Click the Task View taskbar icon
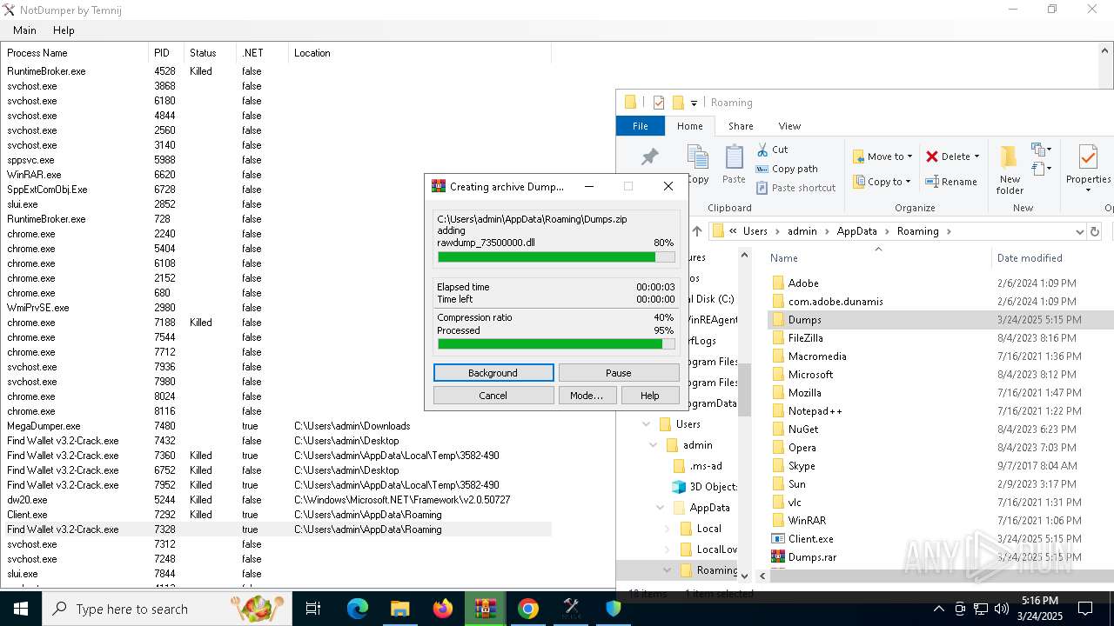 point(313,609)
